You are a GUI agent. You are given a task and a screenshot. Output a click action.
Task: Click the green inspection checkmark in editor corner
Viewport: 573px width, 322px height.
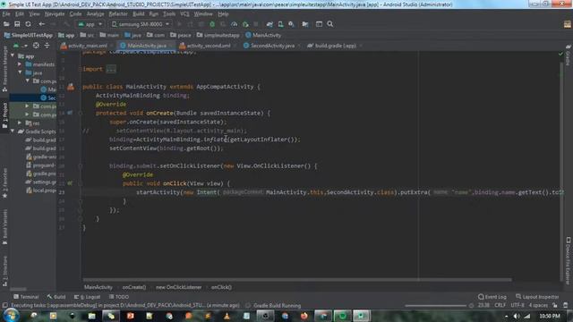pyautogui.click(x=560, y=54)
